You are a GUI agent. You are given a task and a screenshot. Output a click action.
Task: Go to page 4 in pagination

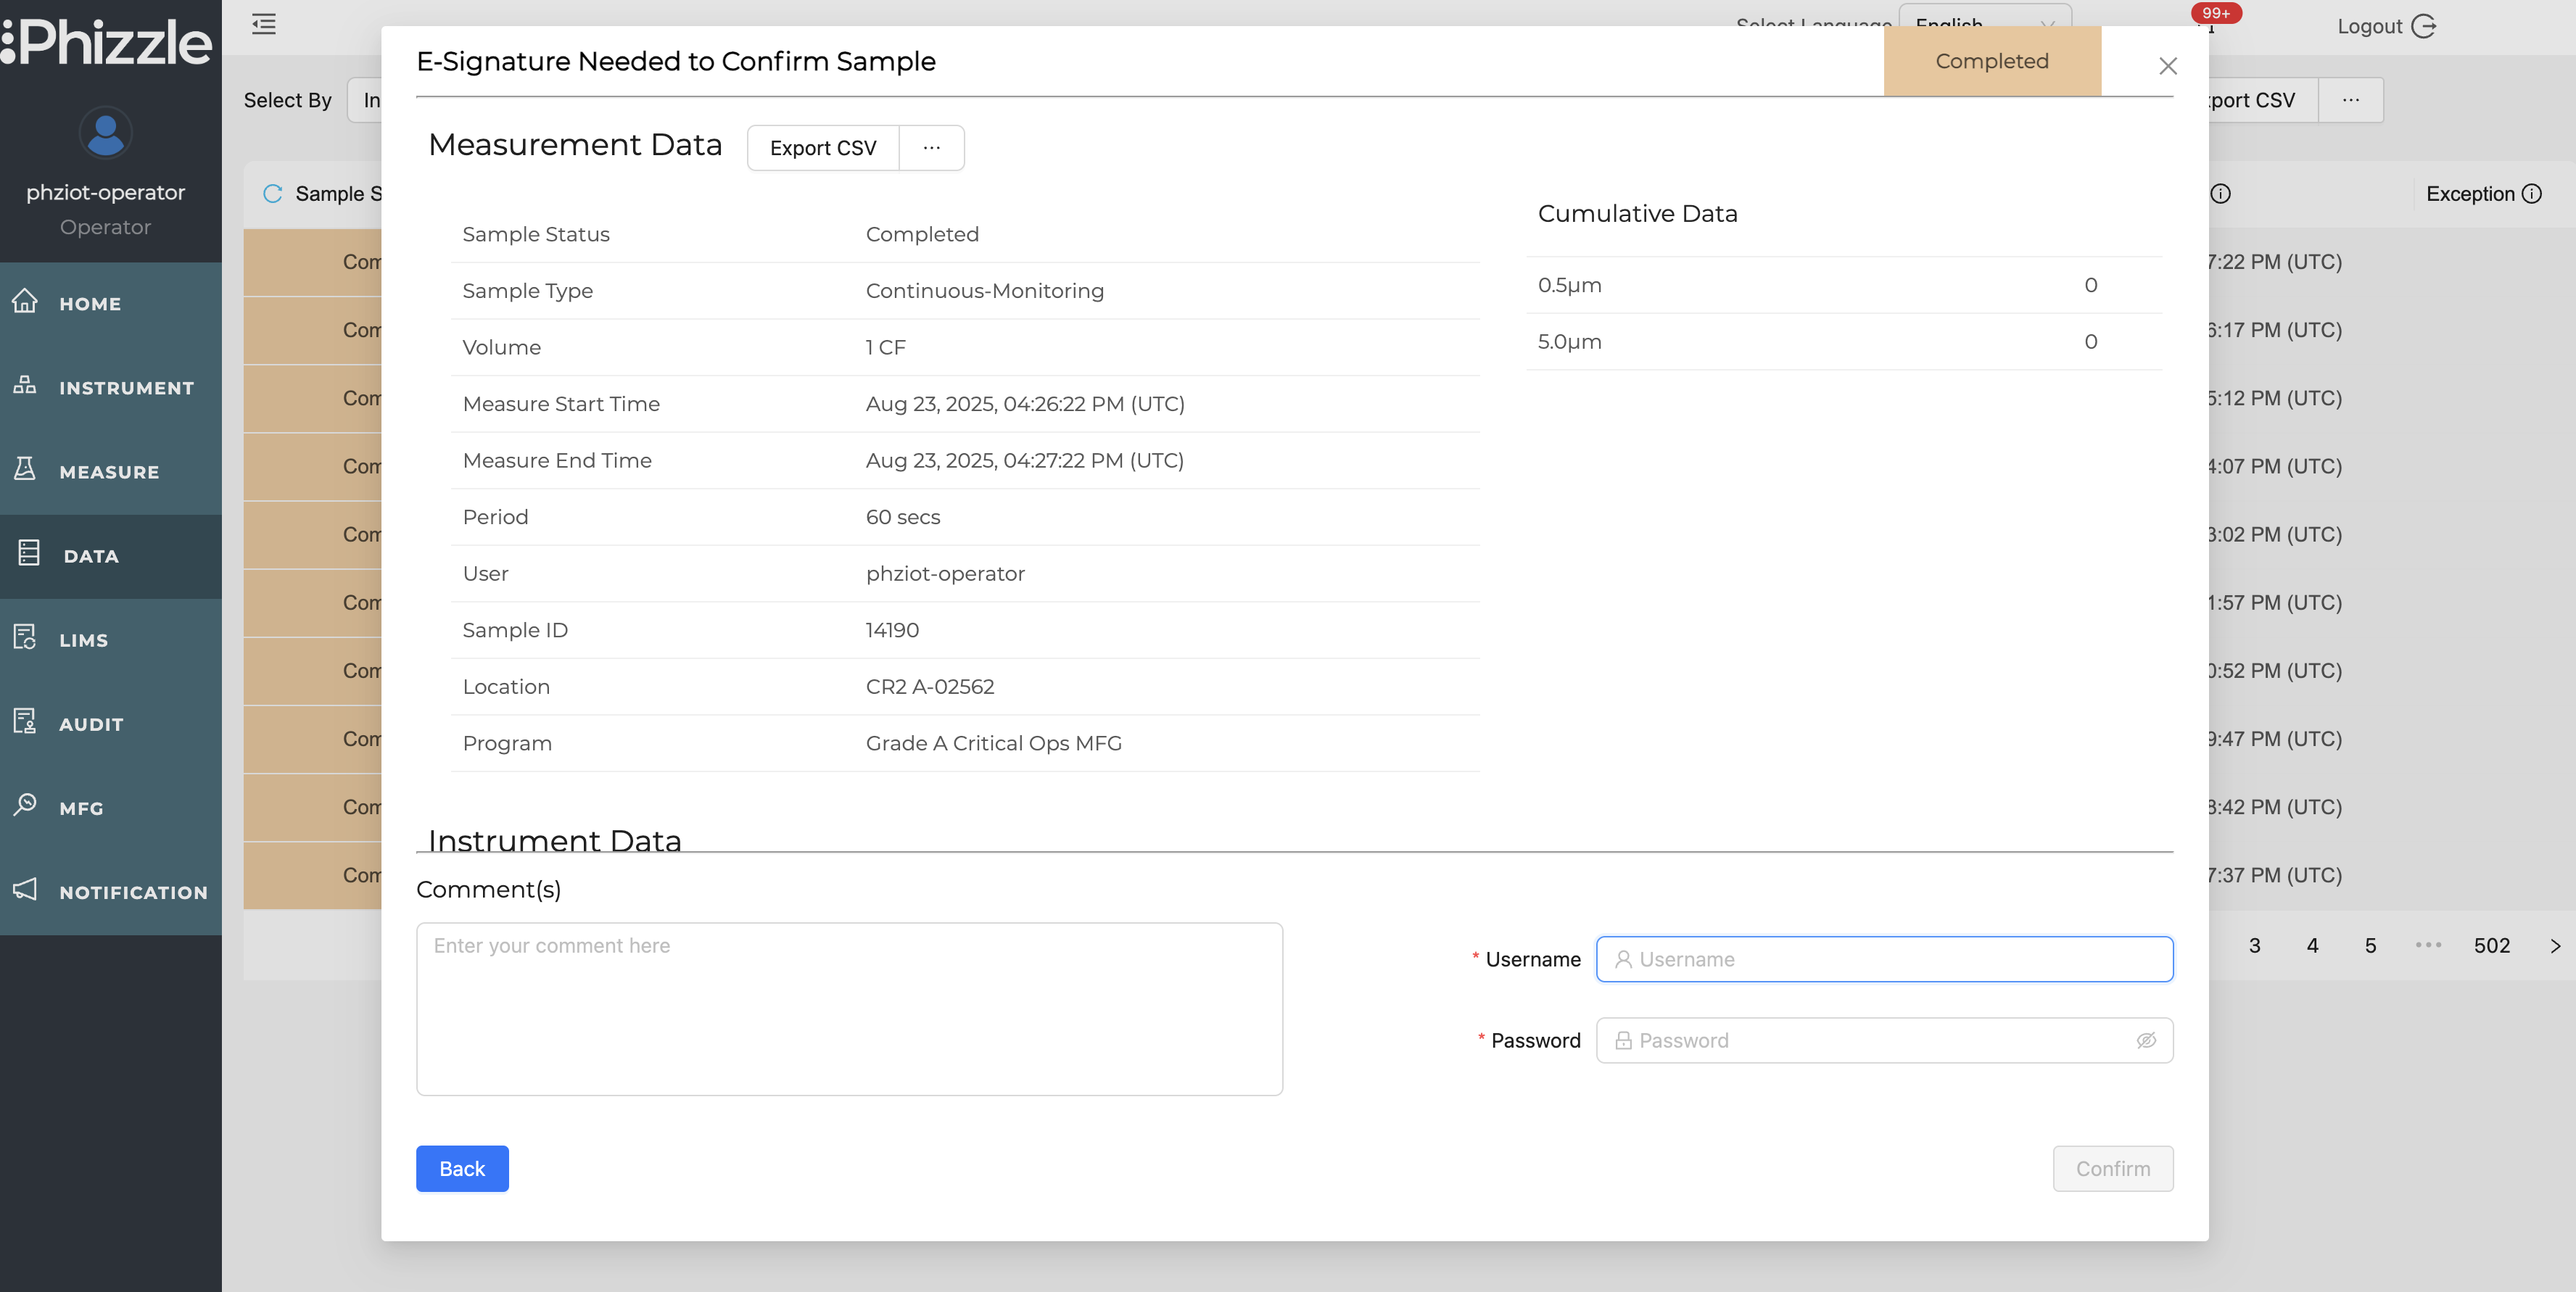2312,945
